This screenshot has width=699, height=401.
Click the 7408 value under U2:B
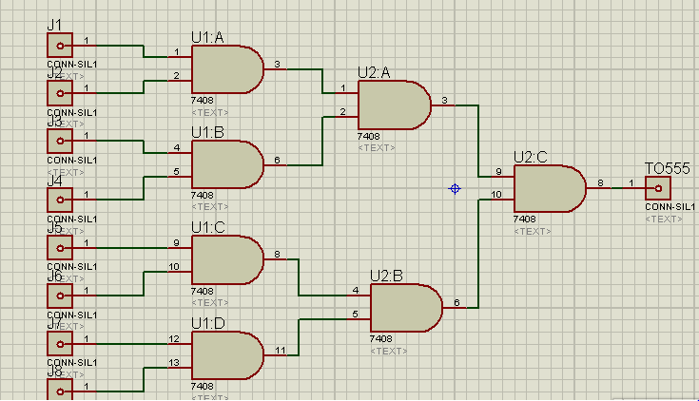(380, 338)
